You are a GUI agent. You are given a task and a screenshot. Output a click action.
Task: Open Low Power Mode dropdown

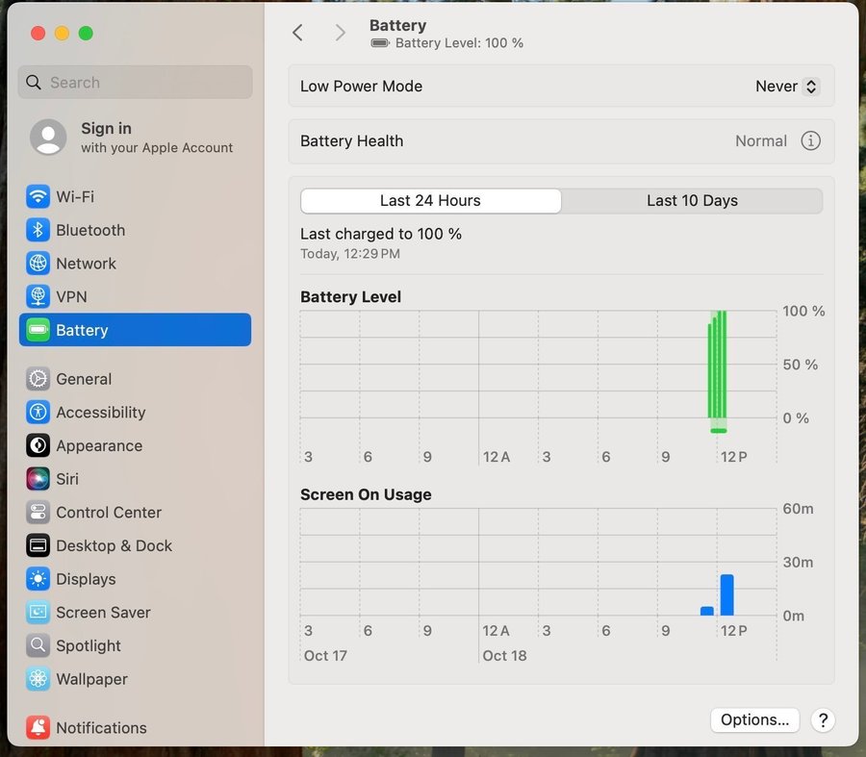(786, 87)
